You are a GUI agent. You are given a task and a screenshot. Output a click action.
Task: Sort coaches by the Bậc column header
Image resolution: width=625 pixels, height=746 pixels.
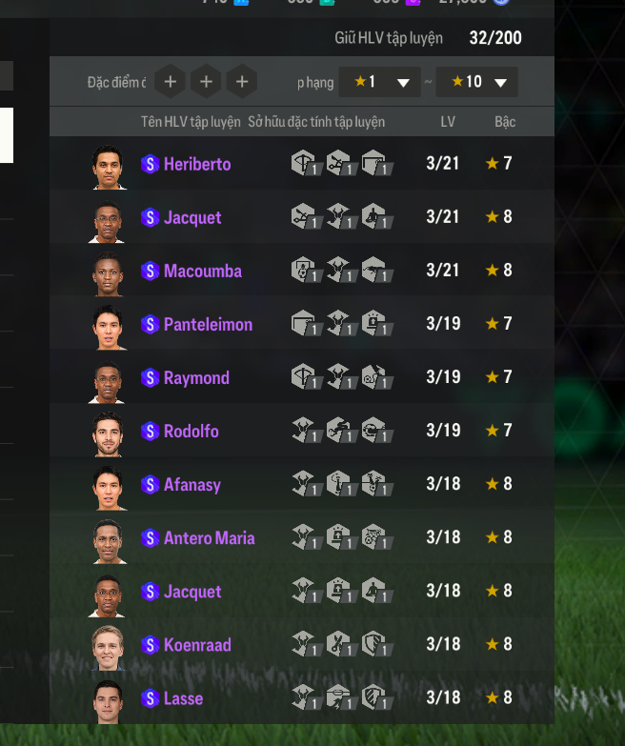coord(505,122)
